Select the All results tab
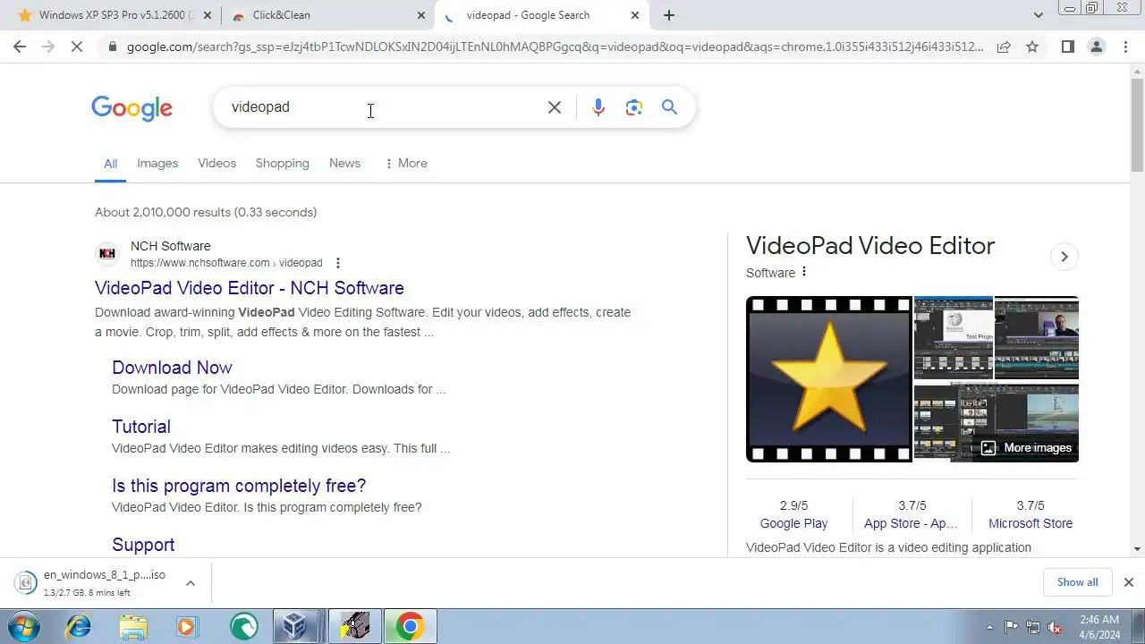Screen dimensions: 1145x644 point(110,164)
